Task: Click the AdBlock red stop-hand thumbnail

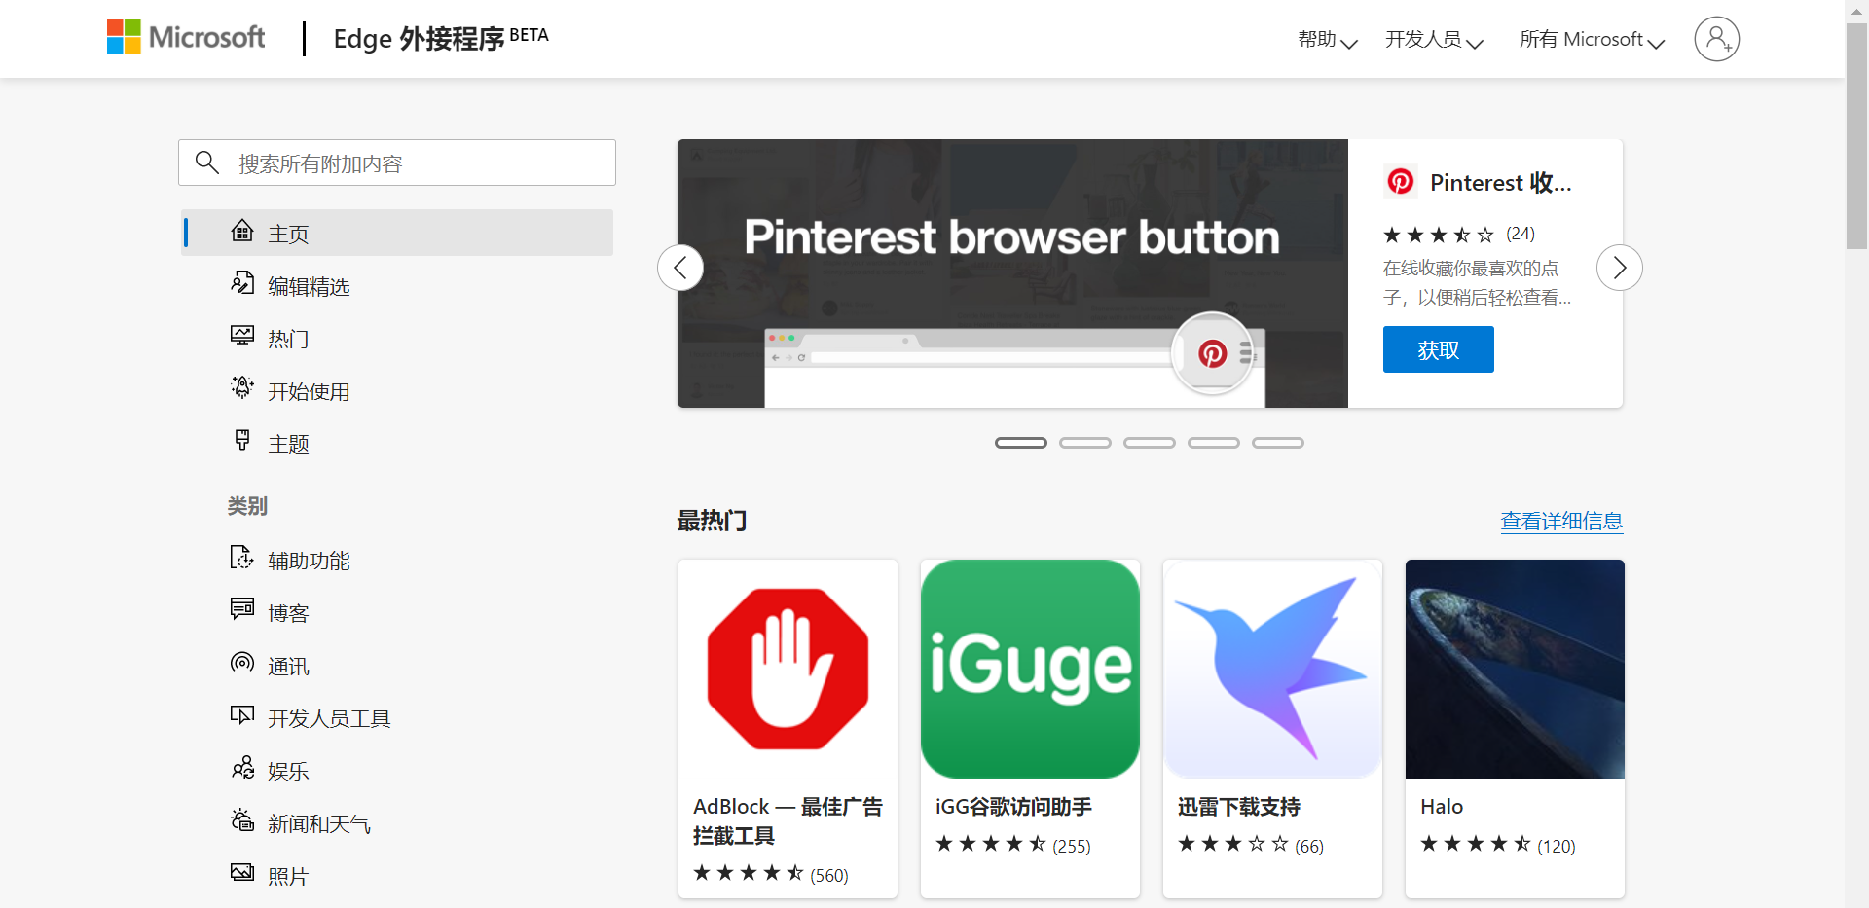Action: (788, 669)
